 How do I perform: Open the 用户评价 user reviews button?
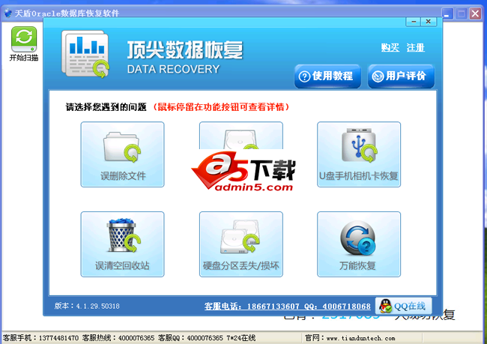pyautogui.click(x=401, y=76)
